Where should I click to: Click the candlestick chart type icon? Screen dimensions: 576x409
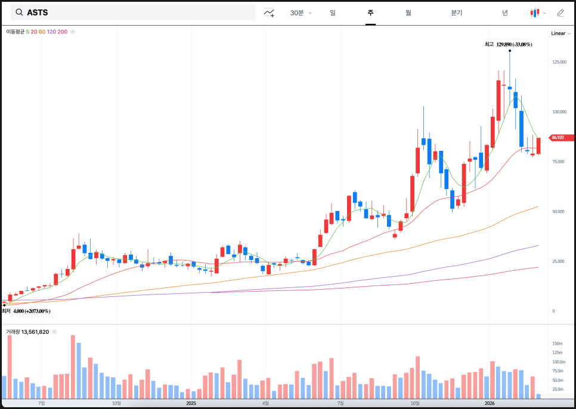point(535,13)
